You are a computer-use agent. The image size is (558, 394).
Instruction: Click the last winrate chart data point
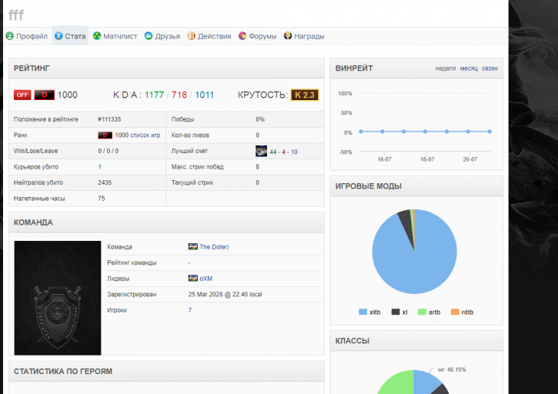(490, 132)
